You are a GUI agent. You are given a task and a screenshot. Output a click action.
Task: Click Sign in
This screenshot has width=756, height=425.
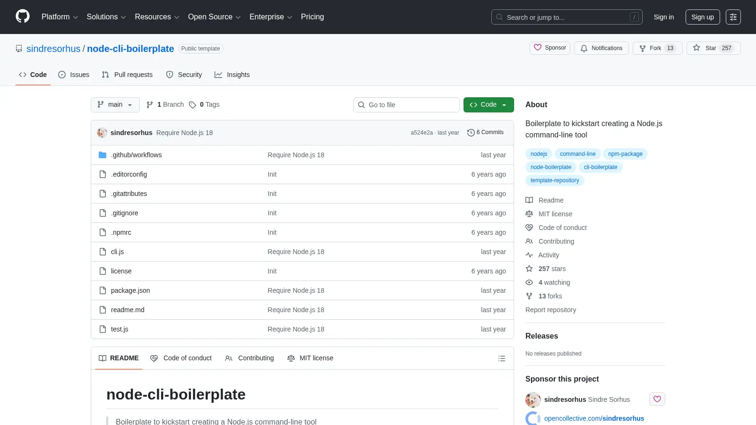[x=664, y=17]
